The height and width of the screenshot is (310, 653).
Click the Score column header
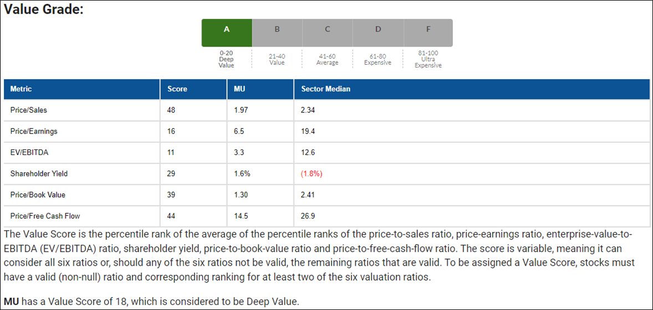177,89
